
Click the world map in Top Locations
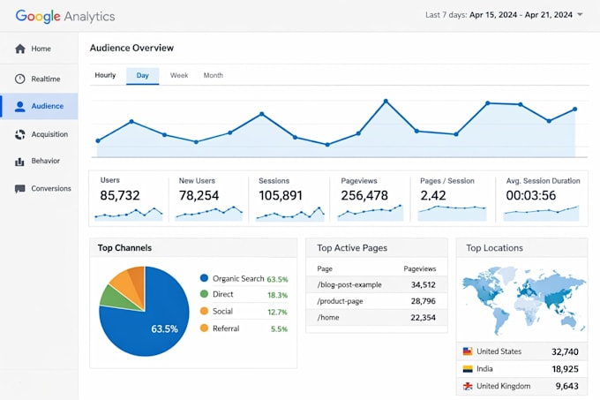[522, 300]
